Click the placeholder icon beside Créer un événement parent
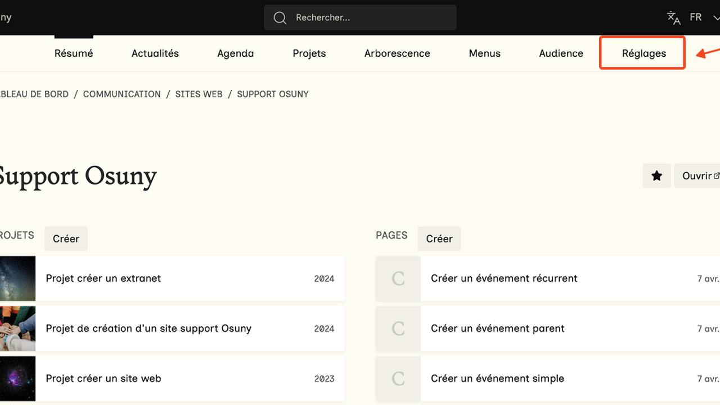The width and height of the screenshot is (720, 405). [398, 328]
